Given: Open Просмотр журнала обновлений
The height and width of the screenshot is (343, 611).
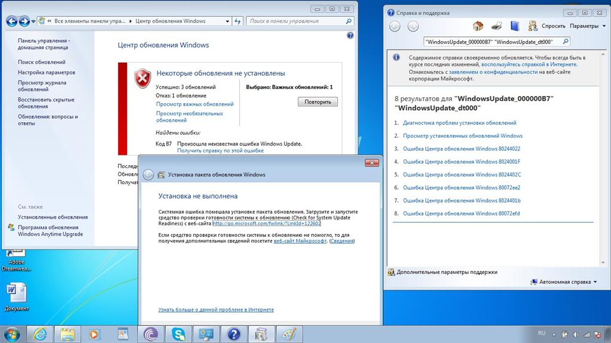Looking at the screenshot, I should click(x=42, y=86).
